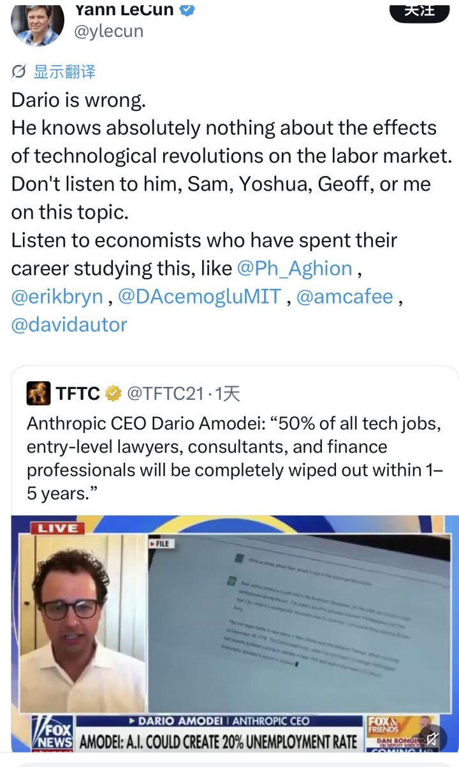Tap TFTC's gold verified badge
Image resolution: width=459 pixels, height=767 pixels.
tap(113, 393)
